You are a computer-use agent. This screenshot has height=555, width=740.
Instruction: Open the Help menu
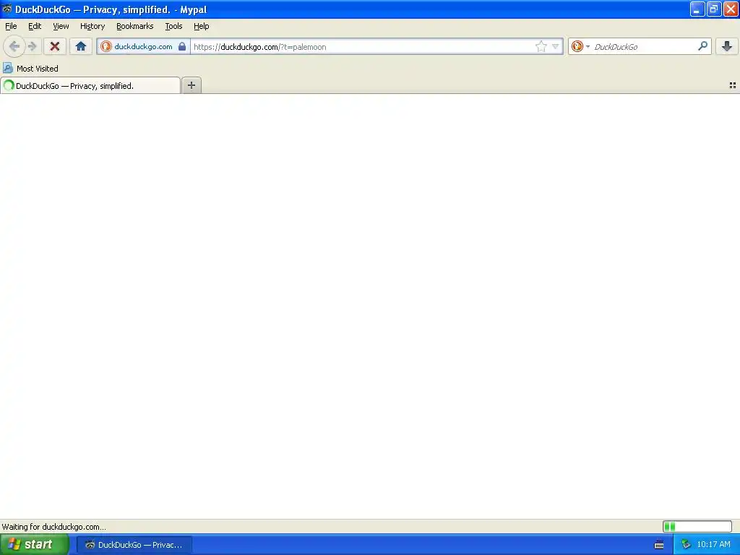[202, 26]
